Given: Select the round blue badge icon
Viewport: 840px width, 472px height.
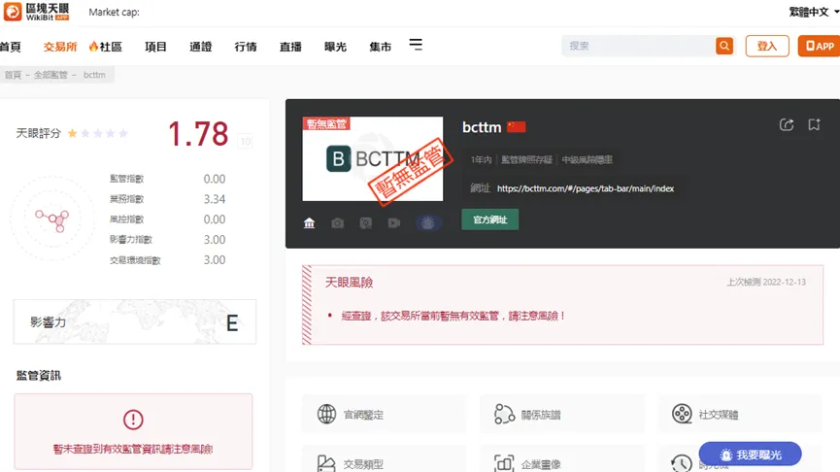Looking at the screenshot, I should (428, 222).
